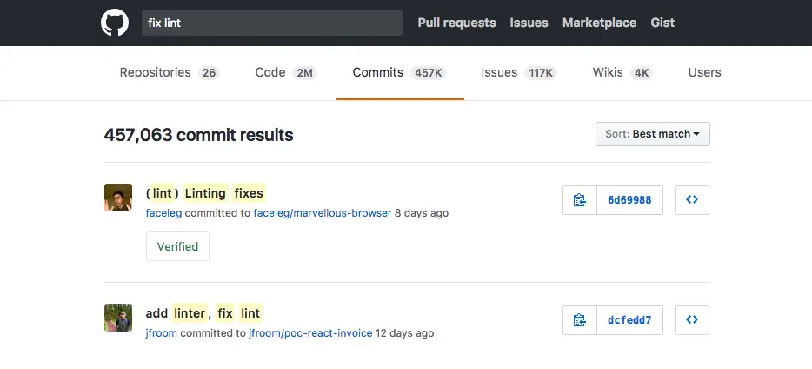Copy full SHA for commit 6d69988
Screen dimensions: 812x369
[x=580, y=200]
